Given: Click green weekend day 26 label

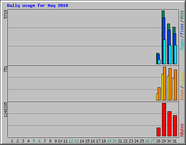Looking at the screenshot, I should [x=147, y=141].
